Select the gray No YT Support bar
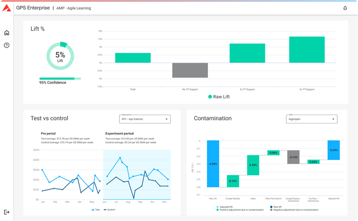358x221 pixels. 190,70
